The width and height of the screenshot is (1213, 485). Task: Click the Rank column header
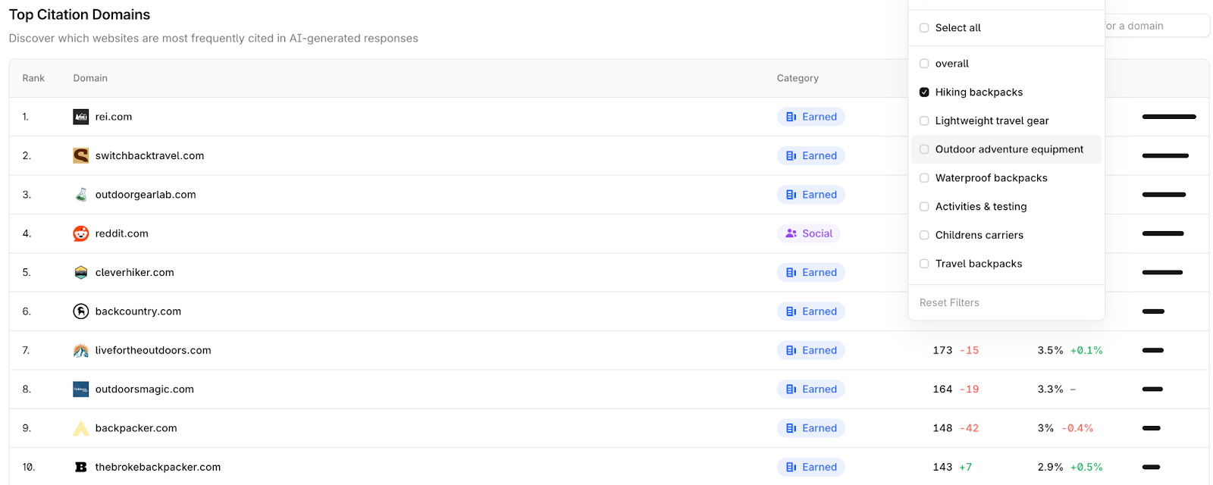[33, 78]
